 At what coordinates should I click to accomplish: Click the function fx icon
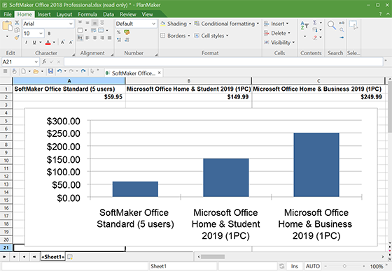44,61
